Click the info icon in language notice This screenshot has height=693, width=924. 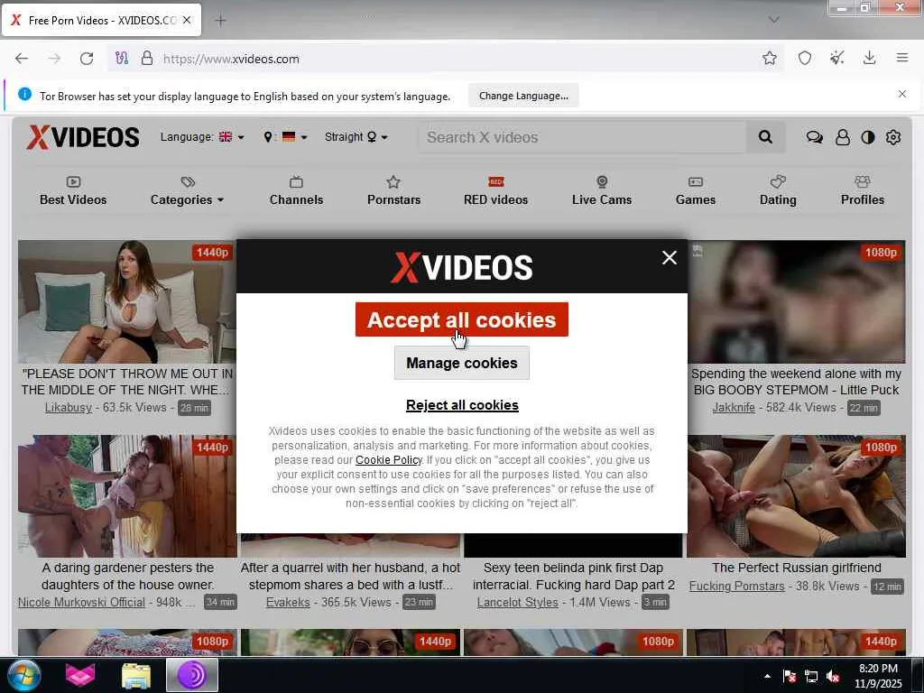[24, 94]
